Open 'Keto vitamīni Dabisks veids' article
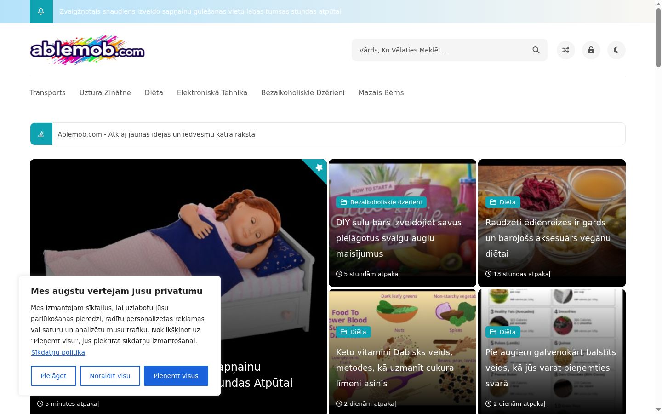Viewport: 662px width, 414px height. (395, 368)
